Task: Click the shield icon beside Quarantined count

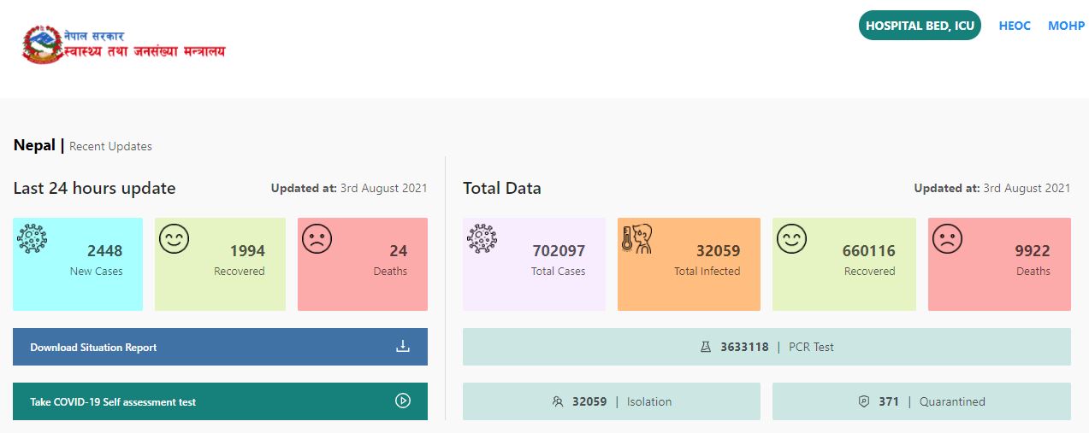Action: click(x=864, y=401)
